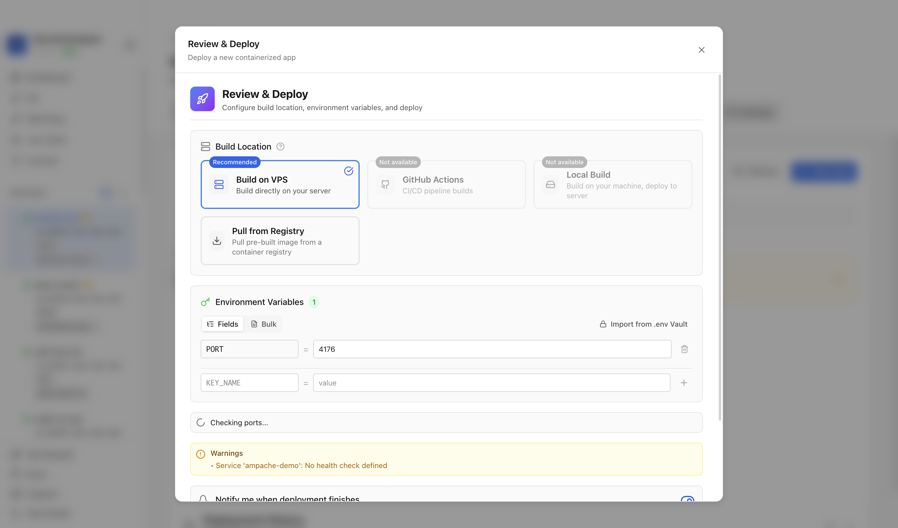Click the 'No health check defined' warning
Image resolution: width=898 pixels, height=528 pixels.
301,465
